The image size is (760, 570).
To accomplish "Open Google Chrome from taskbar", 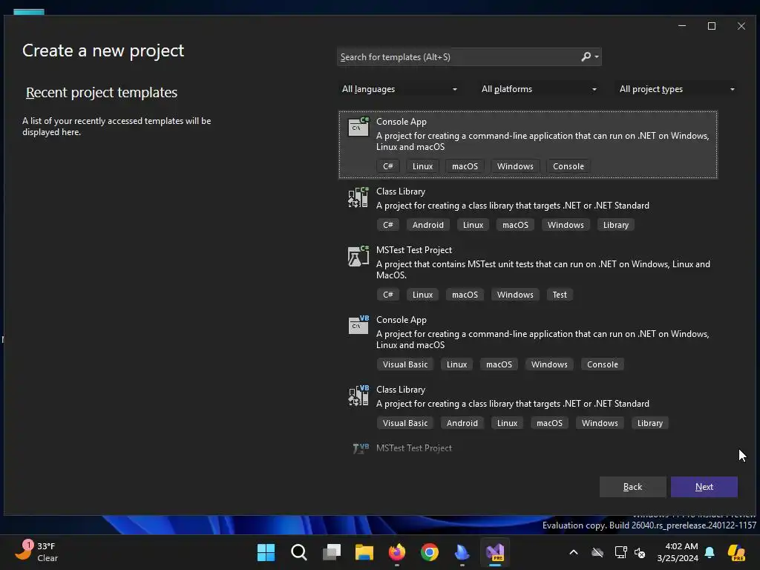I will pyautogui.click(x=430, y=552).
